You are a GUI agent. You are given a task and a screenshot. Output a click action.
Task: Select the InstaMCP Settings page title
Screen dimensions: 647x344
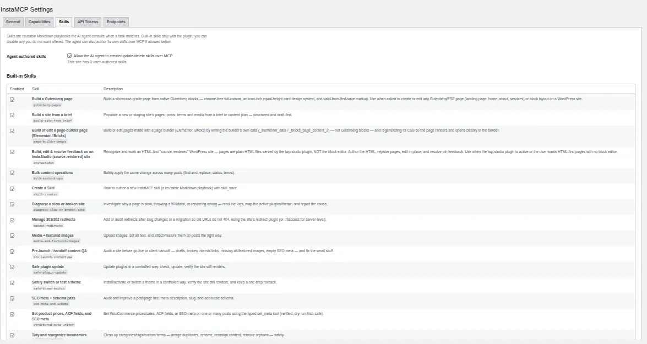click(x=27, y=9)
